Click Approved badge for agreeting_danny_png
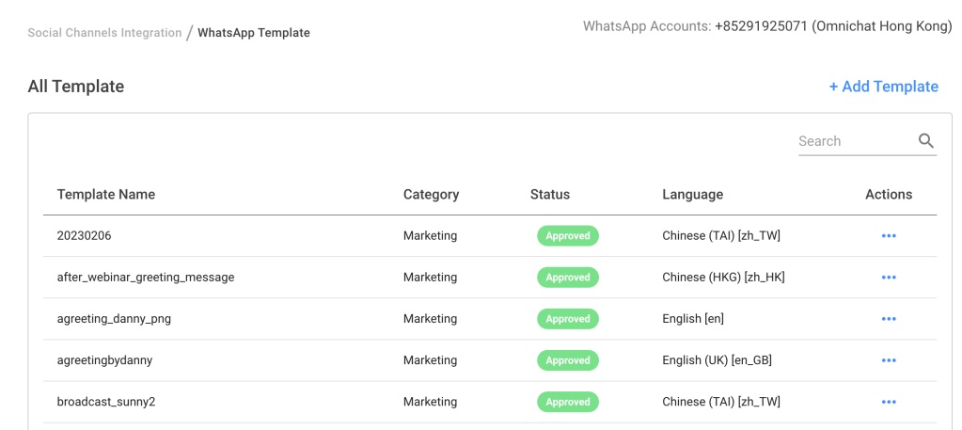962x430 pixels. (x=568, y=319)
